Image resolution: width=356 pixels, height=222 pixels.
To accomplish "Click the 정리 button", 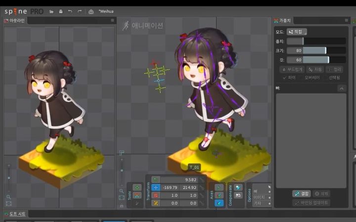I will pos(334,70).
